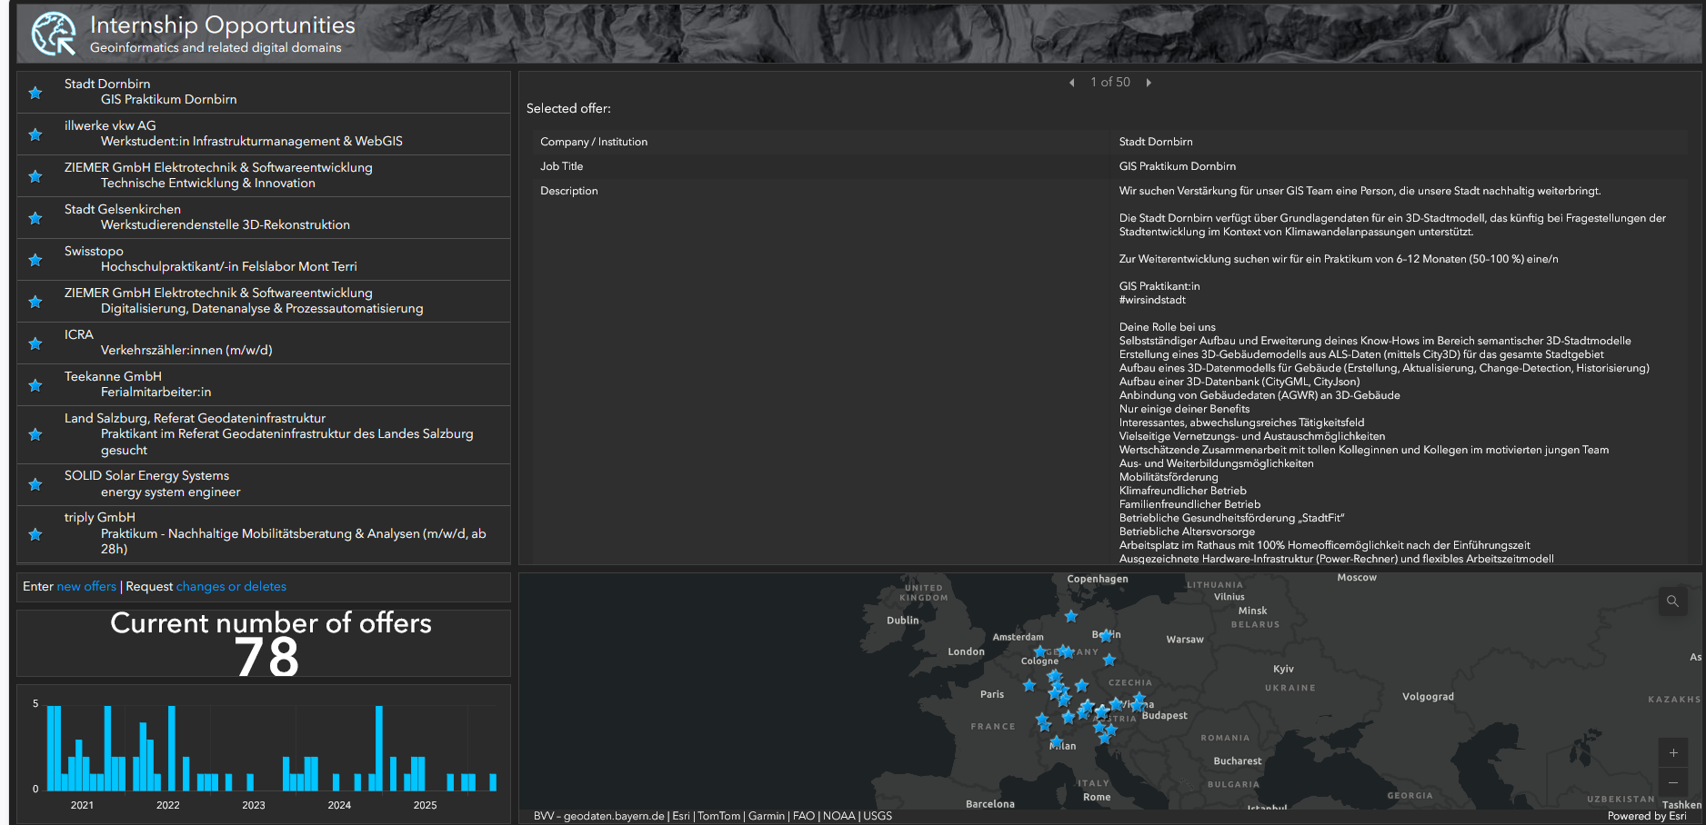This screenshot has height=825, width=1706.
Task: Click the 1 of 50 pagination label
Action: (1110, 83)
